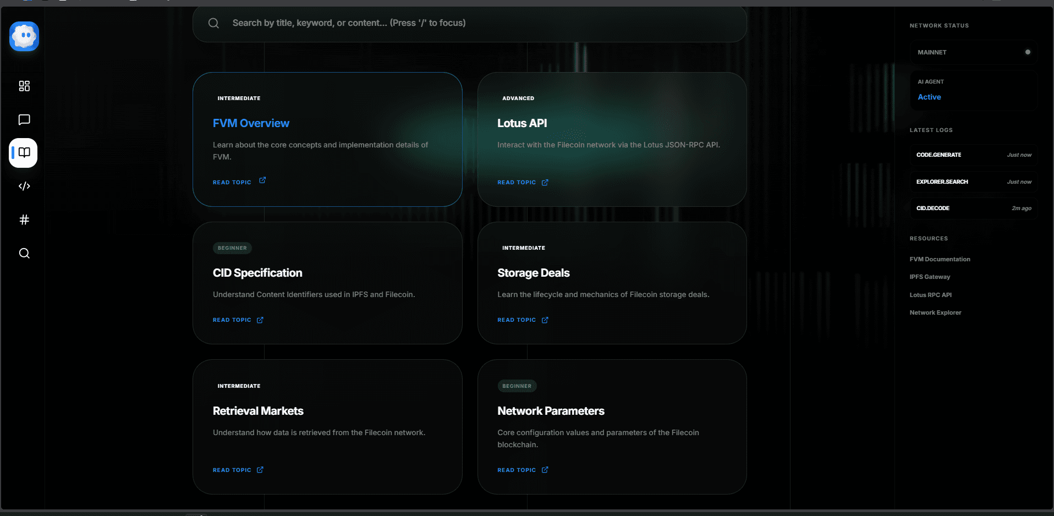Image resolution: width=1054 pixels, height=516 pixels.
Task: Click the Storage Deals external link icon
Action: (545, 320)
